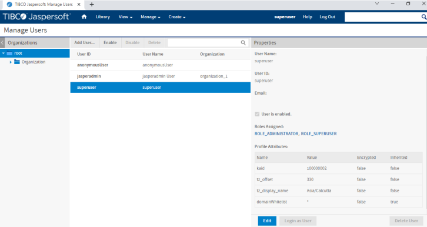Collapse the root tree node
427x227 pixels.
click(4, 54)
